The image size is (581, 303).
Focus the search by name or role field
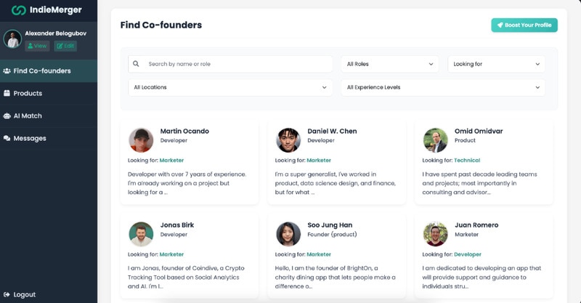236,64
